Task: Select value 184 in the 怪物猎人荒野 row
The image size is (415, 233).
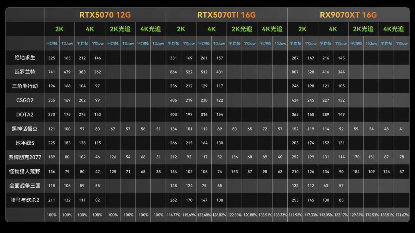Action: click(356, 172)
